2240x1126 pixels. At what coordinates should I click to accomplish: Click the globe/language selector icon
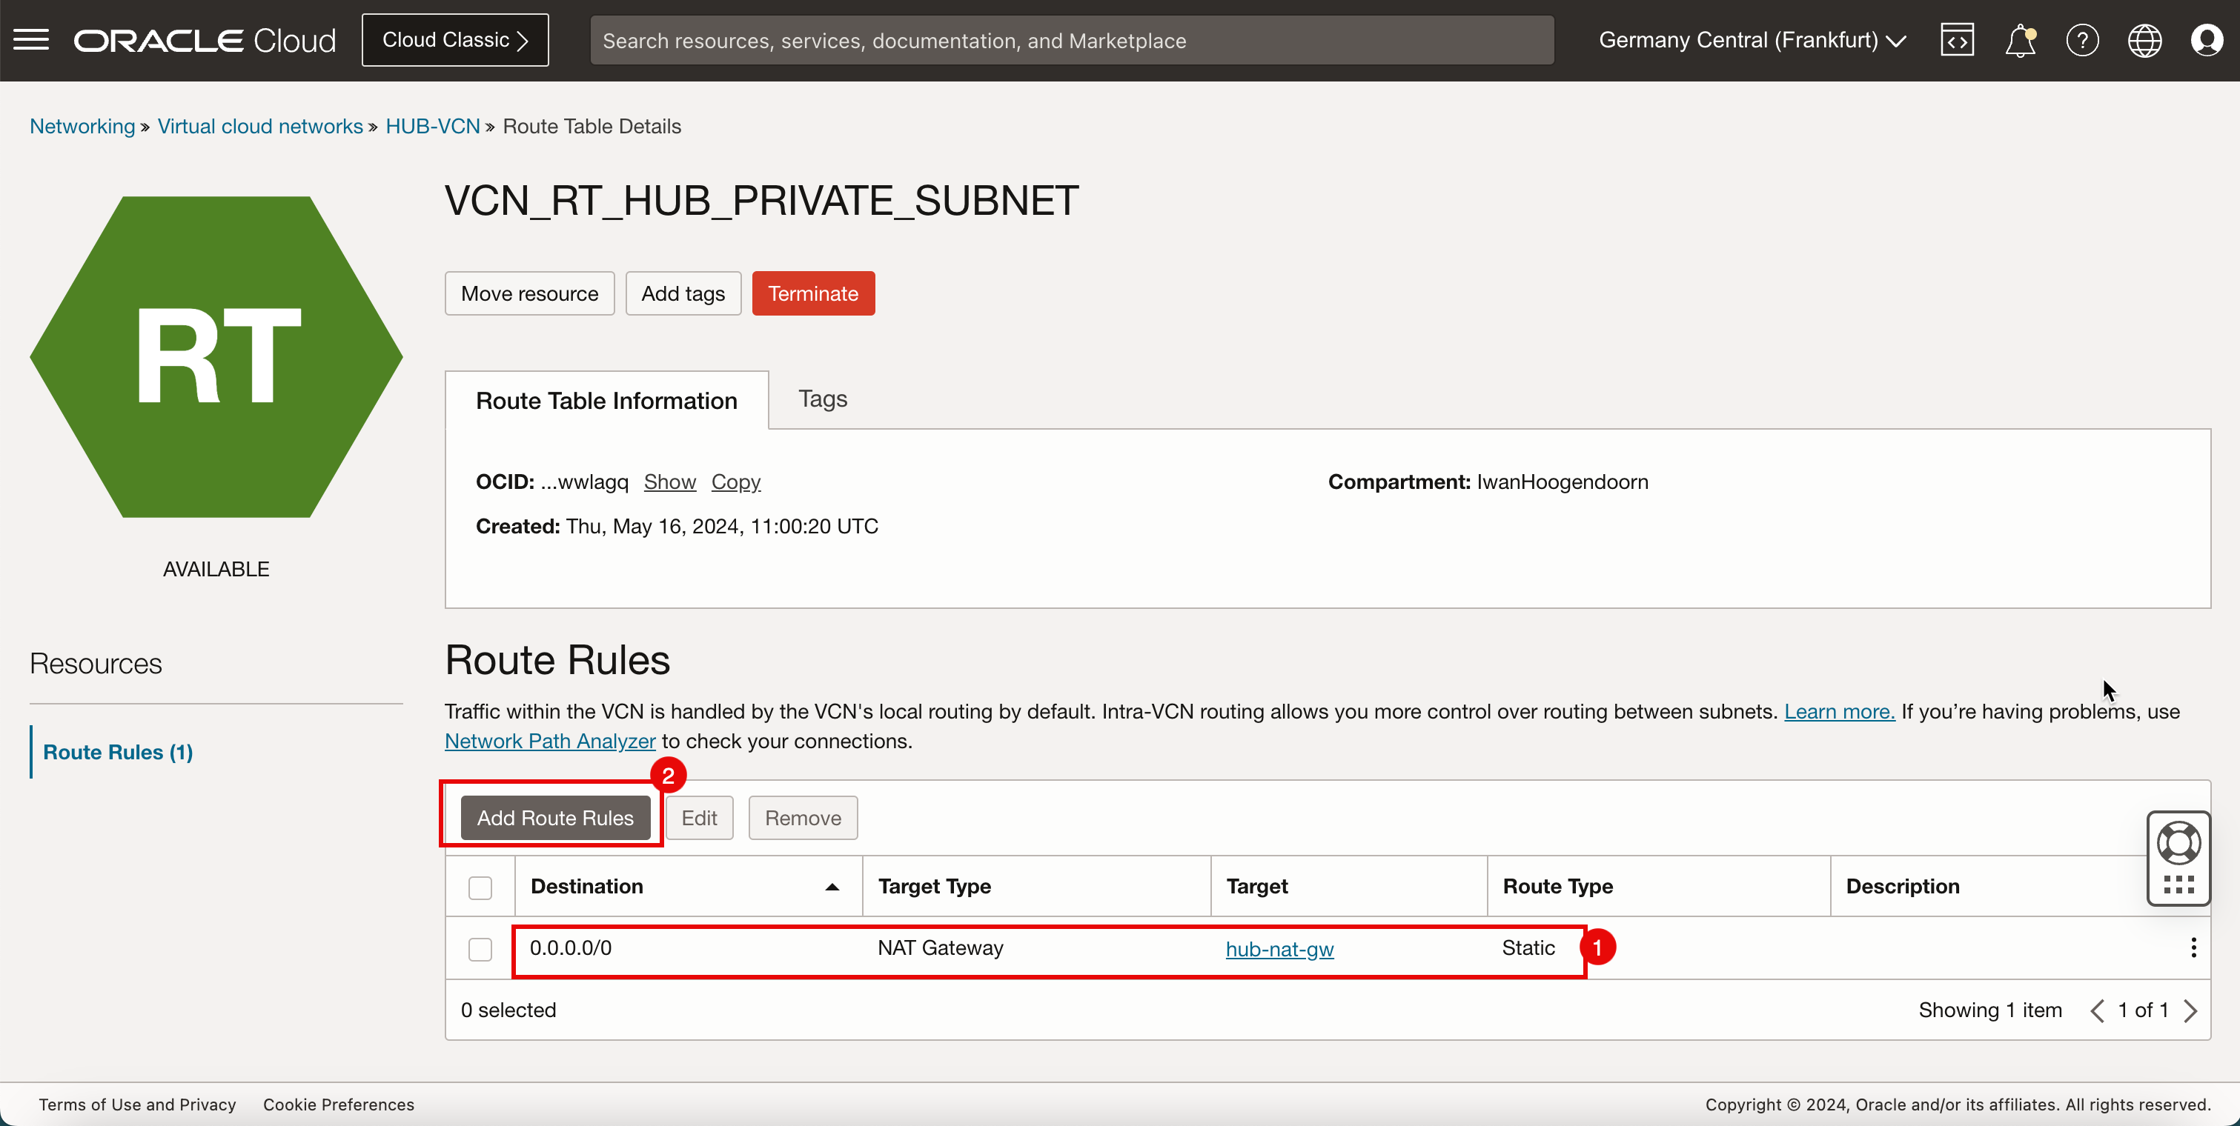click(x=2144, y=40)
